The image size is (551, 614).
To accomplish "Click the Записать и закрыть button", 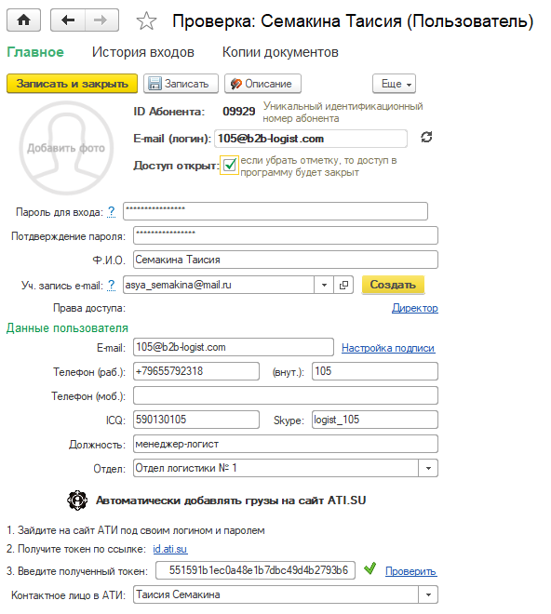I will 72,84.
